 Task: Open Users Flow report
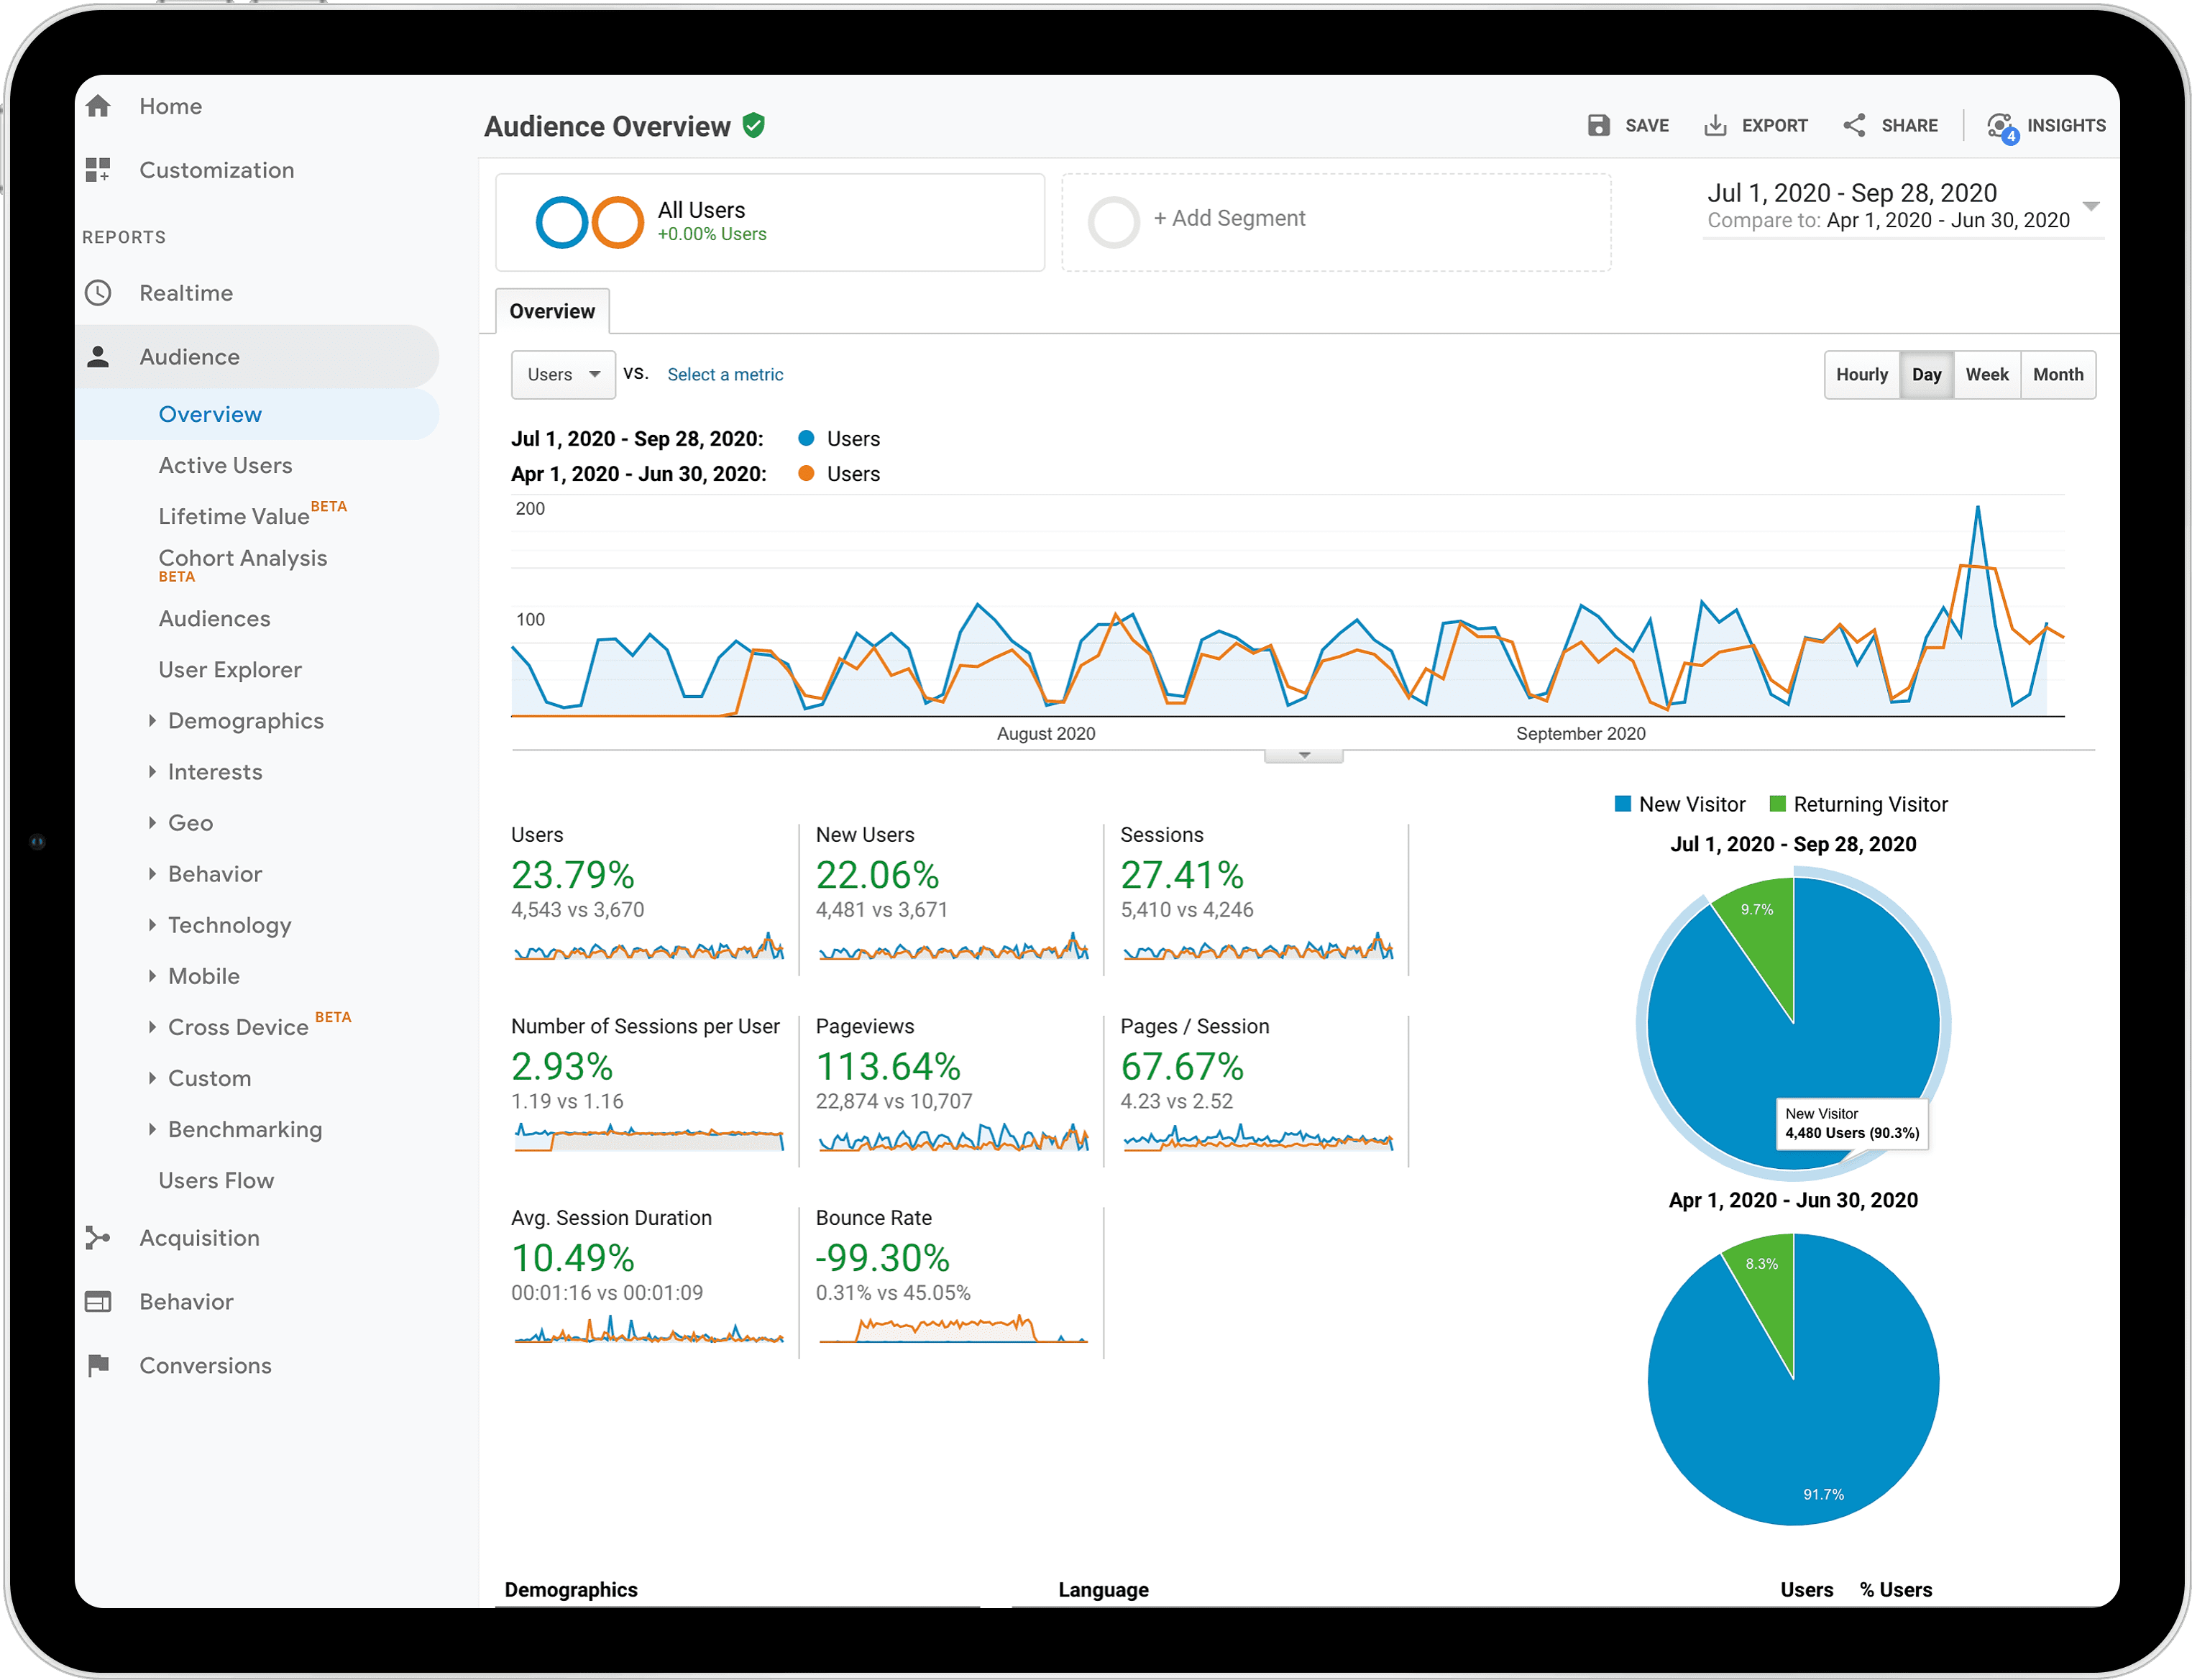pyautogui.click(x=216, y=1180)
